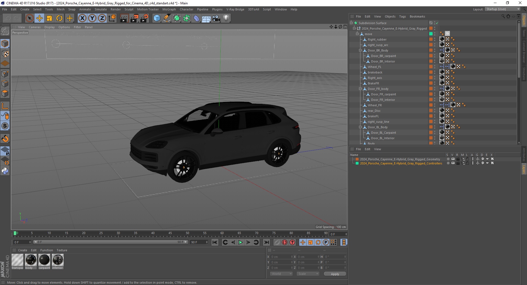Open the Layout dropdown
The height and width of the screenshot is (285, 527).
(503, 9)
